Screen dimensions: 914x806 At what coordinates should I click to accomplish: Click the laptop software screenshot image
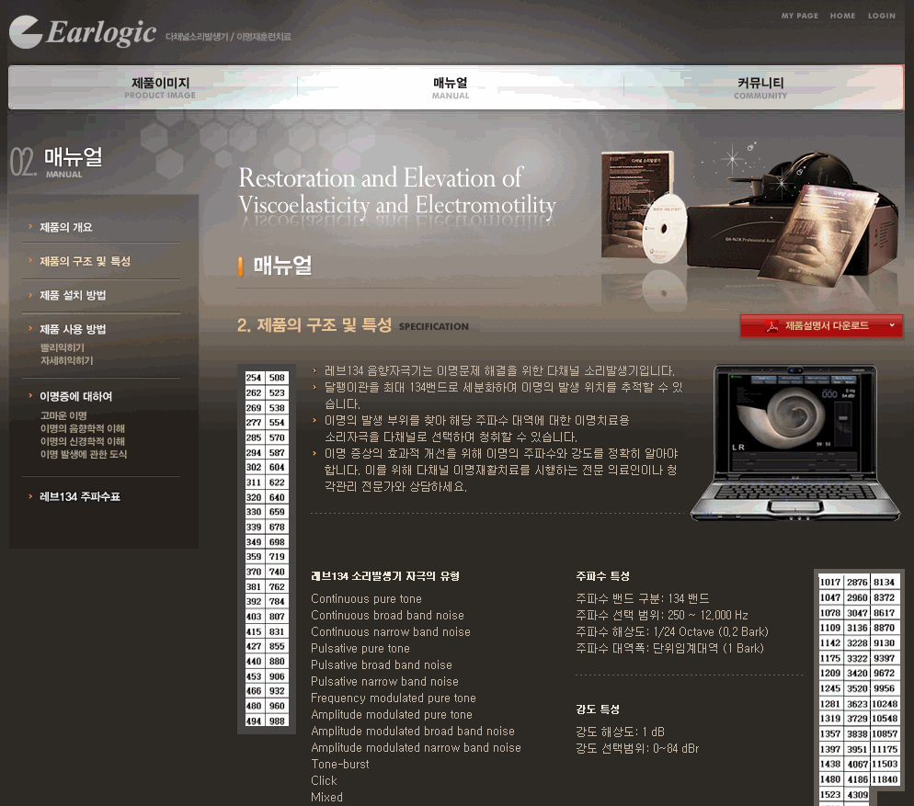pos(795,443)
